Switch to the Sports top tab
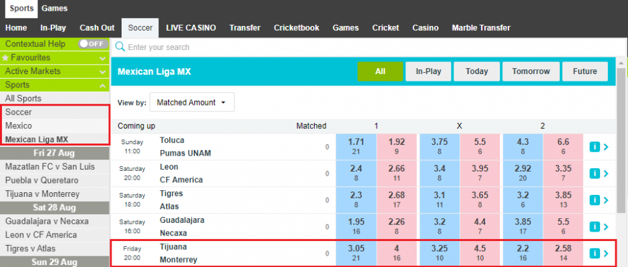Screen dimensions: 628x267 (x=21, y=9)
